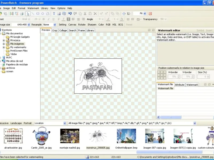214x160 pixels.
Task: Switch to the Collage tab
Action: (x=63, y=30)
